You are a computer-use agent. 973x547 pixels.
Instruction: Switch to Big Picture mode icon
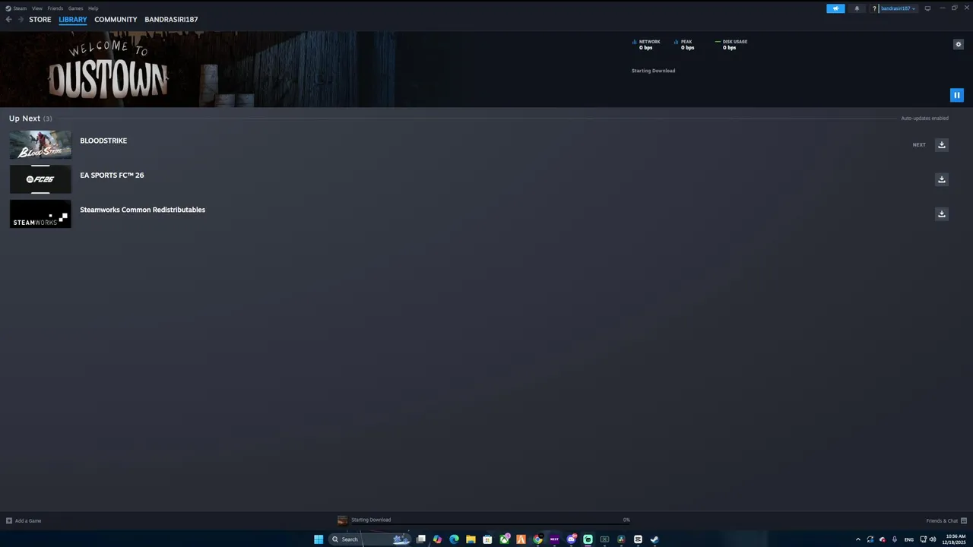point(927,8)
